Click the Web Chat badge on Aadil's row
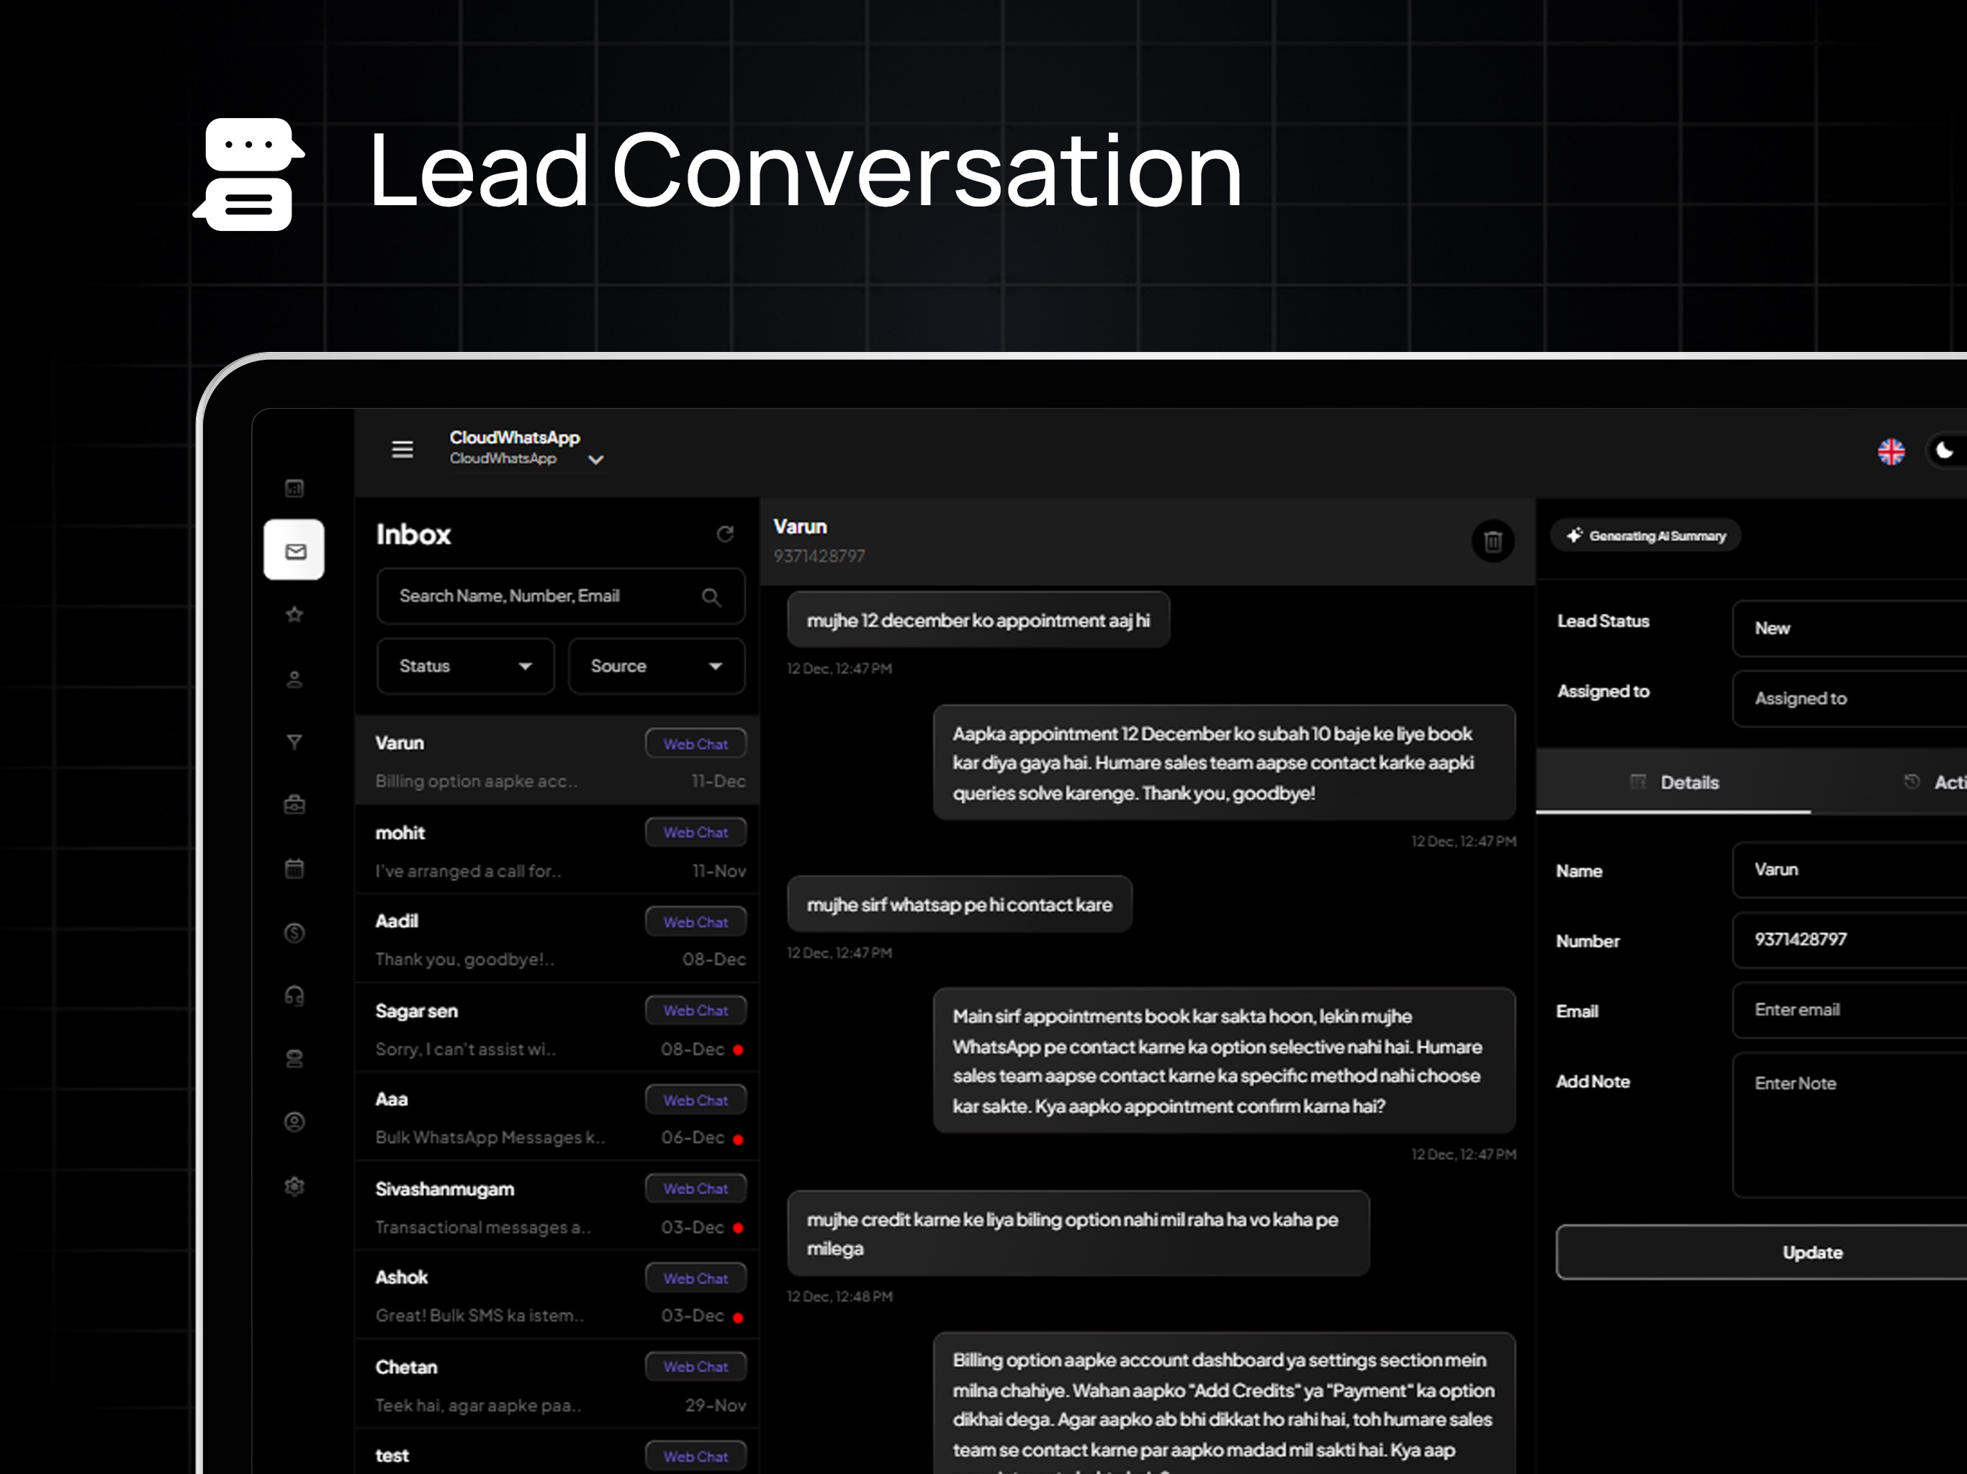1967x1474 pixels. [696, 922]
